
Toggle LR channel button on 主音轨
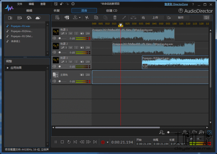pos(88,75)
